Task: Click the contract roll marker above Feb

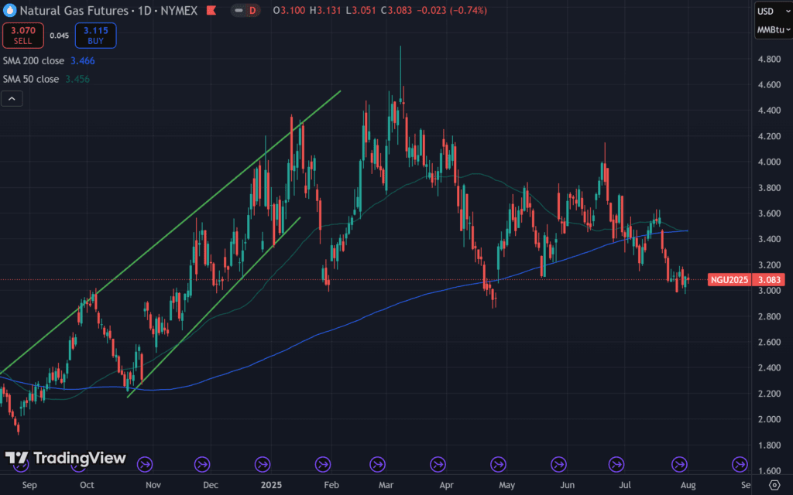Action: pyautogui.click(x=323, y=464)
